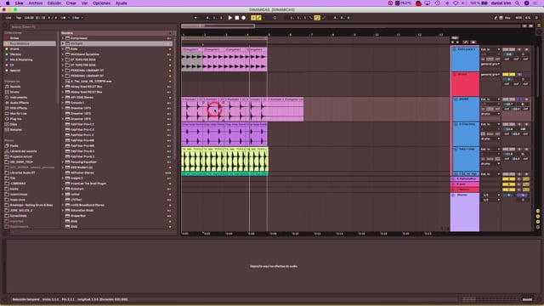The image size is (544, 306).
Task: Open the Archivo menu
Action: click(36, 3)
